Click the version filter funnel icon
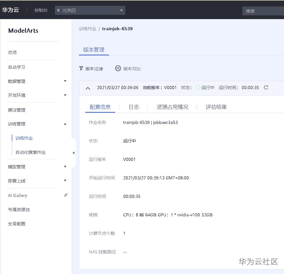 click(81, 68)
